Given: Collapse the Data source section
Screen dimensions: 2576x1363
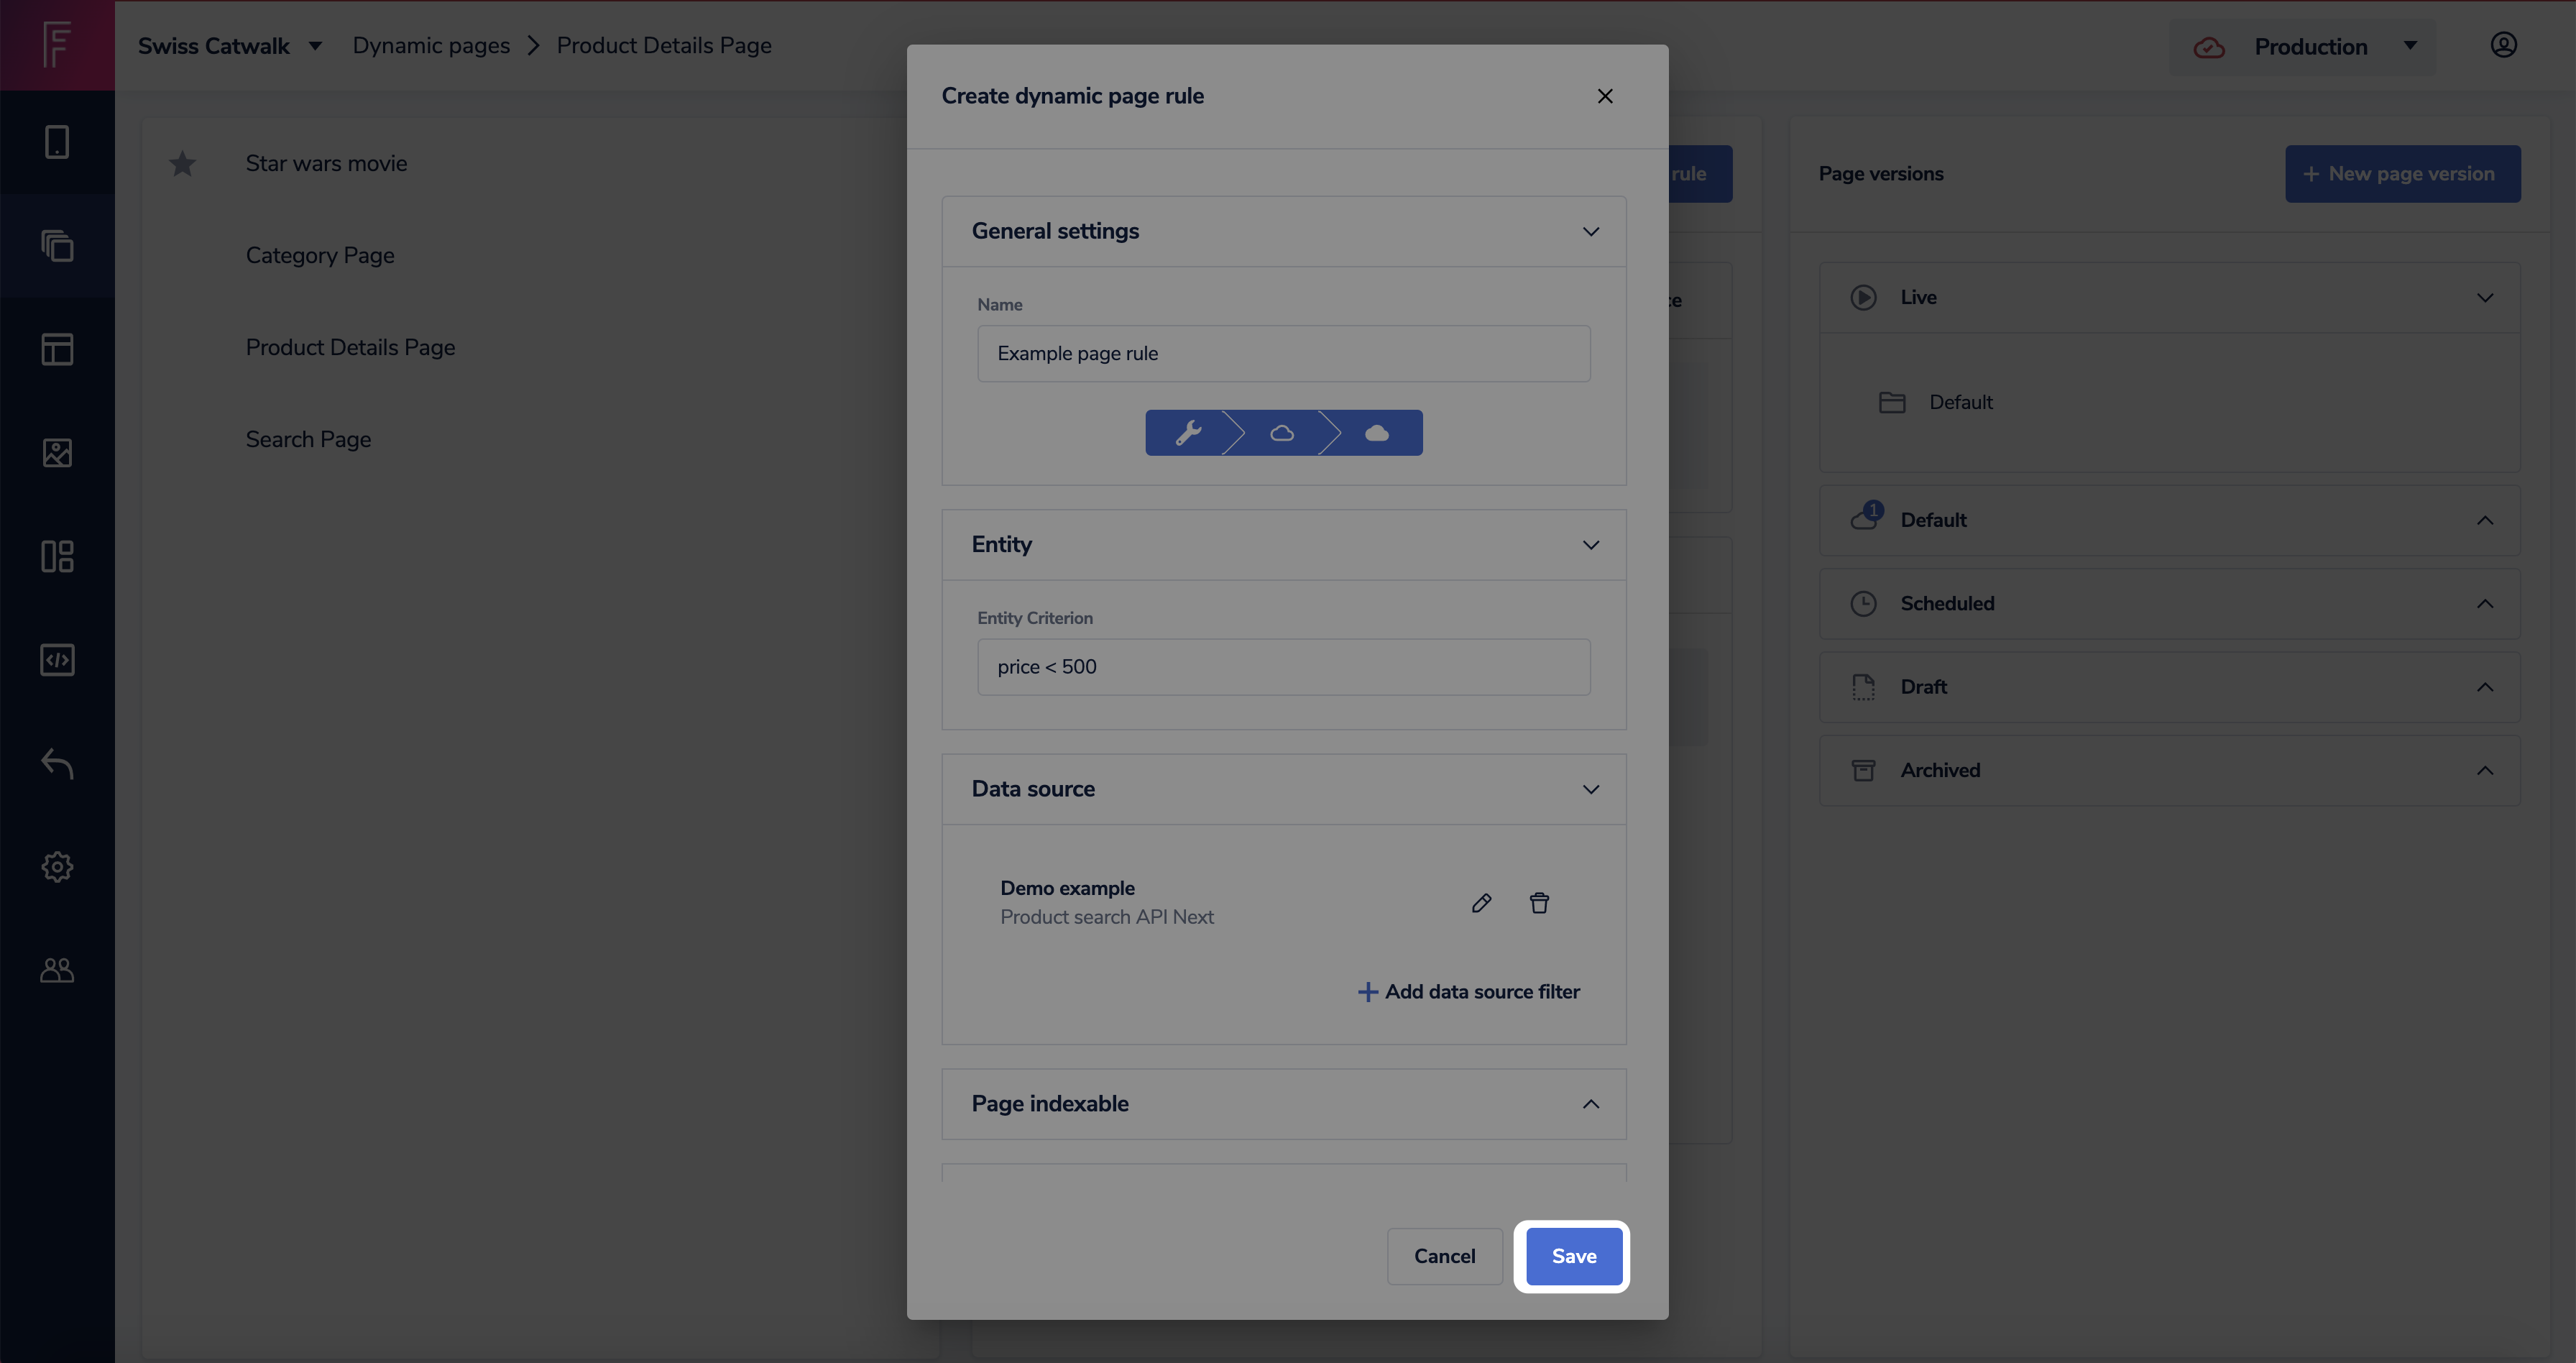Looking at the screenshot, I should click(1590, 789).
